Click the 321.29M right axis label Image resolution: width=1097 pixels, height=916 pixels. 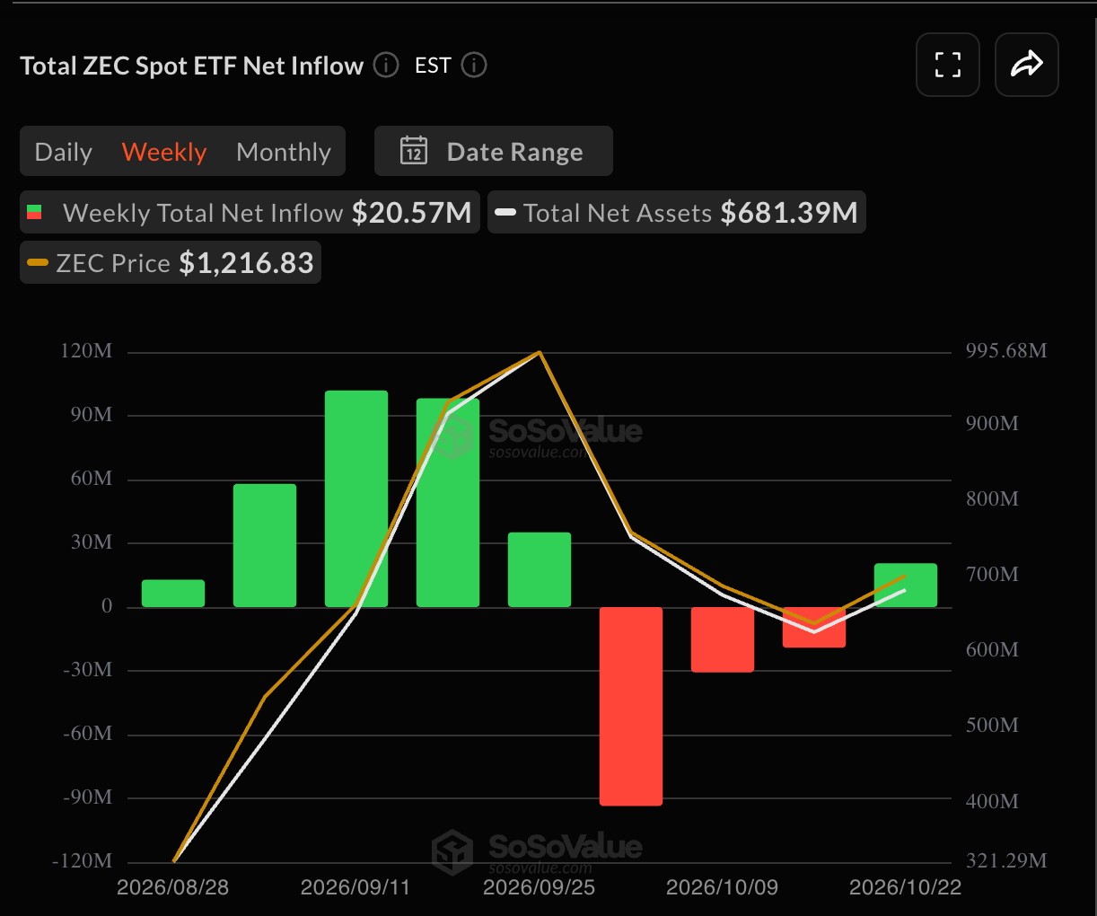1006,861
